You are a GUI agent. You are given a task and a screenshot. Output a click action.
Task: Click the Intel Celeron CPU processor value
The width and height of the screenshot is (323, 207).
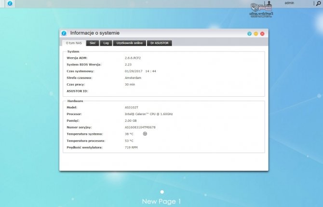tap(149, 114)
